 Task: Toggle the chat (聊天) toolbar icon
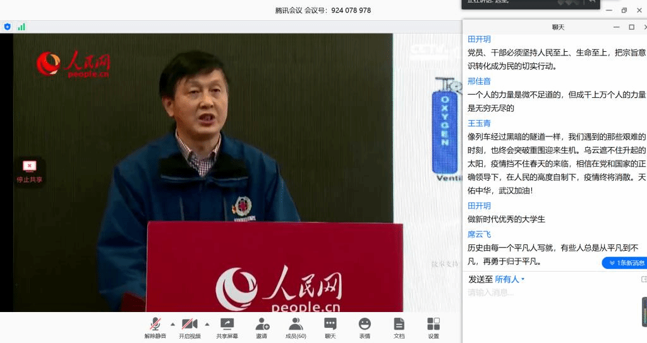(330, 327)
